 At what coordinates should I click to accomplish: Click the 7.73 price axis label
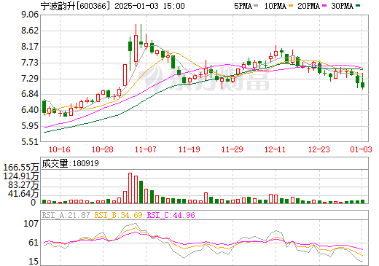click(30, 63)
